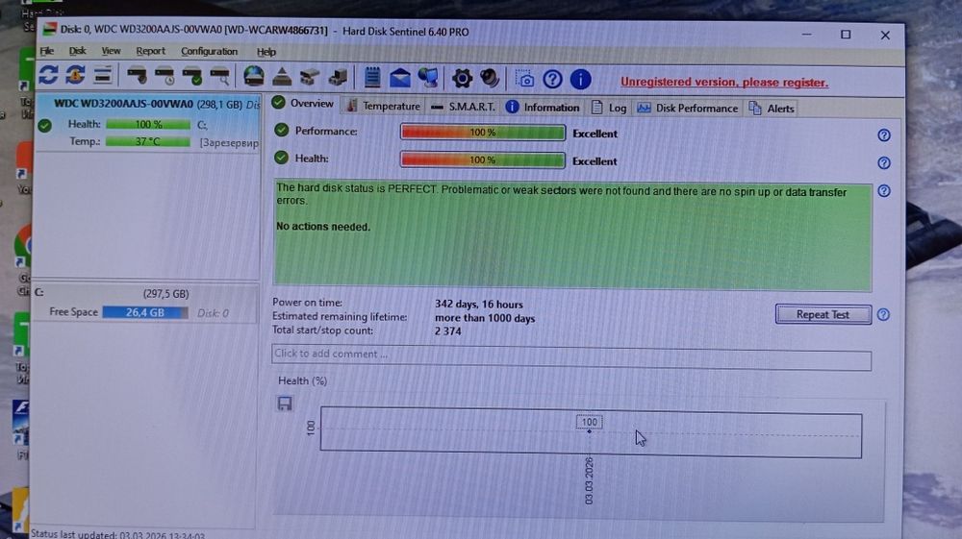Click the 'No actions needed.' text
962x539 pixels.
pyautogui.click(x=323, y=227)
